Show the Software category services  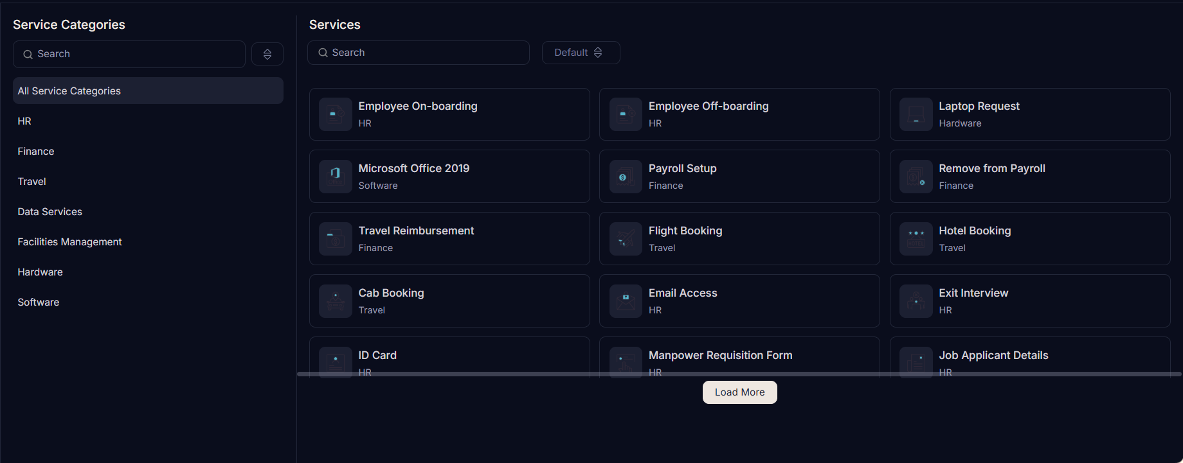pos(148,302)
